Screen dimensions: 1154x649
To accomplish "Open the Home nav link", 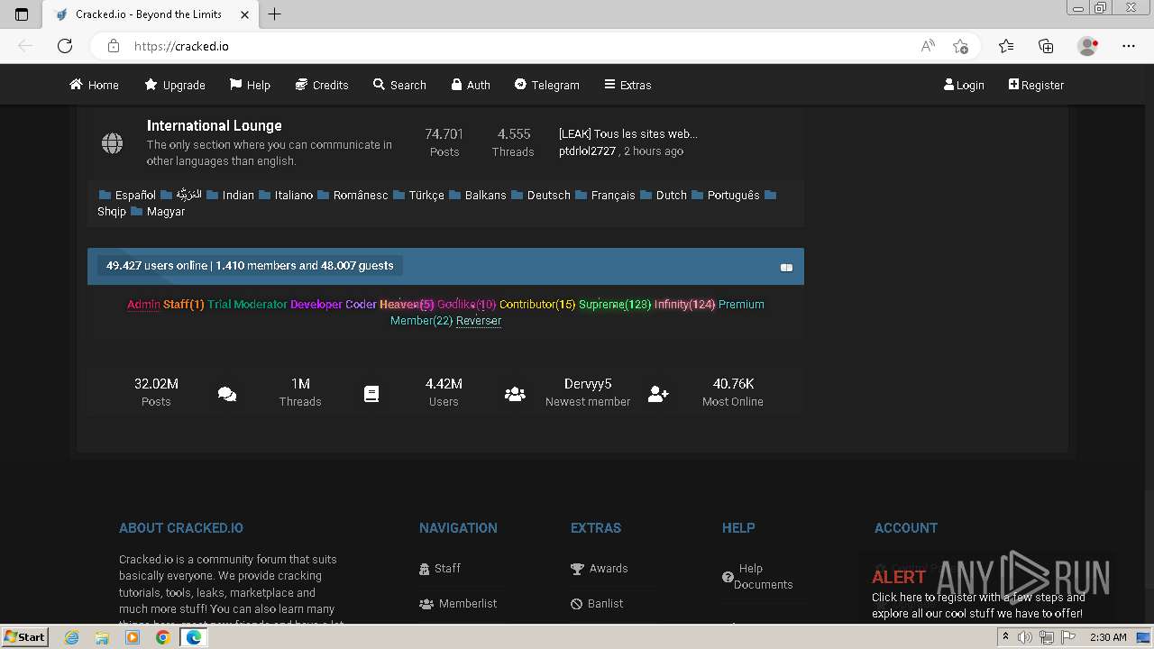I will (95, 85).
